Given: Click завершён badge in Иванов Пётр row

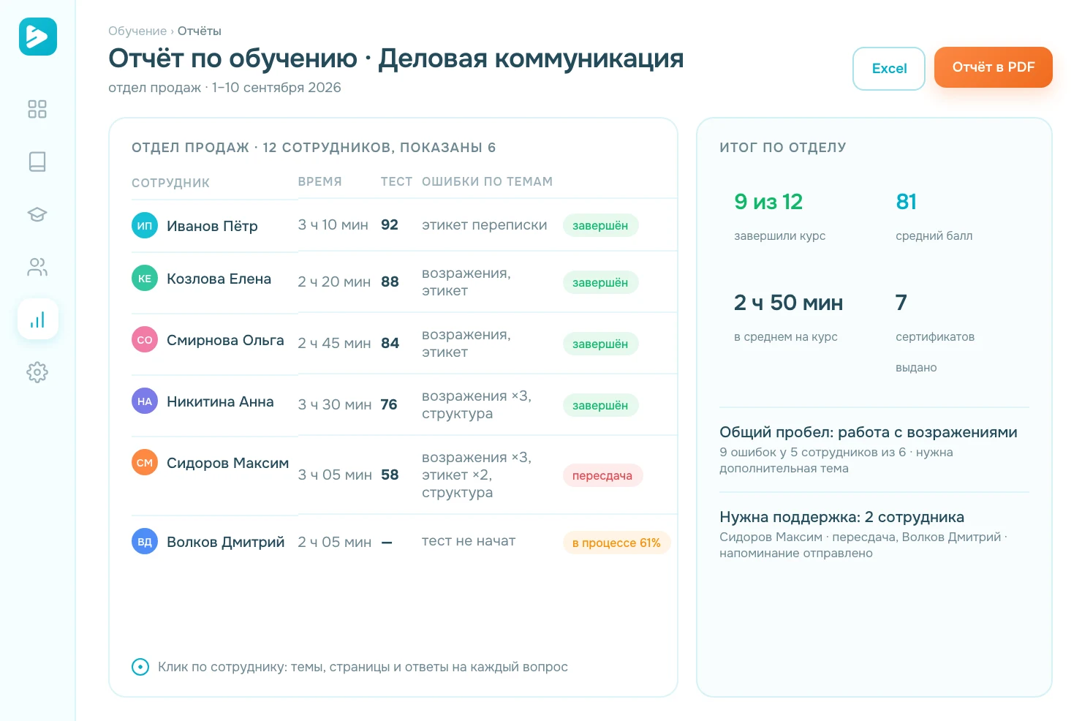Looking at the screenshot, I should [600, 225].
